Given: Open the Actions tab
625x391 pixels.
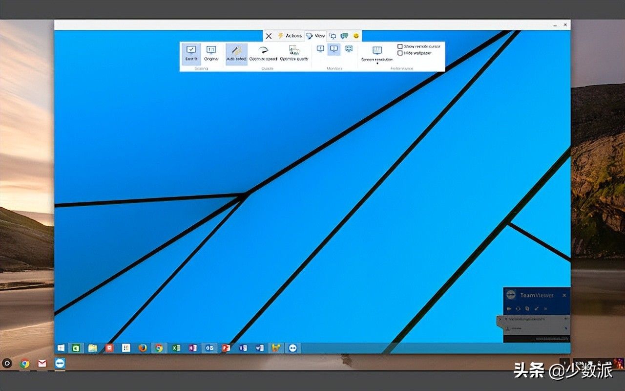Looking at the screenshot, I should pyautogui.click(x=290, y=36).
